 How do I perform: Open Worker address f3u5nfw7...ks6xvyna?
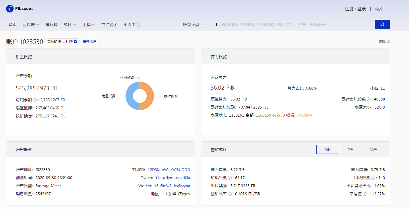point(172,186)
